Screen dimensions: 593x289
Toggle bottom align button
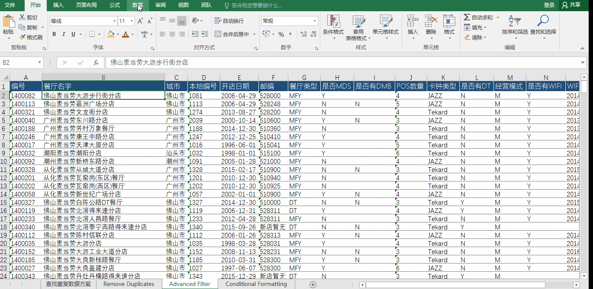click(182, 20)
